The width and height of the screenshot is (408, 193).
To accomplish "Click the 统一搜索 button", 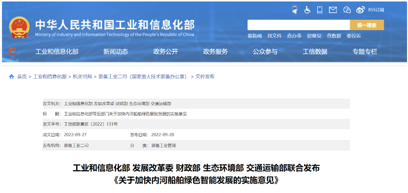I will coord(367,25).
